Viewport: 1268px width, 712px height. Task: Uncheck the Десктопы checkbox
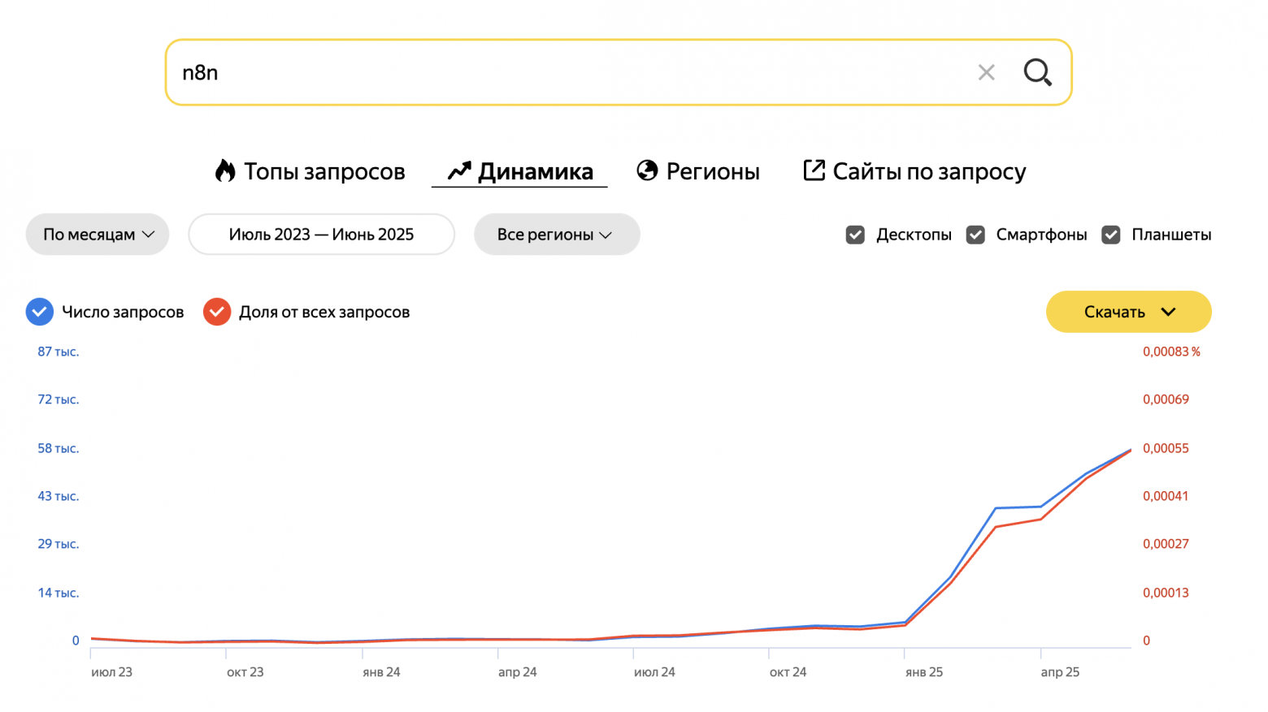point(855,235)
